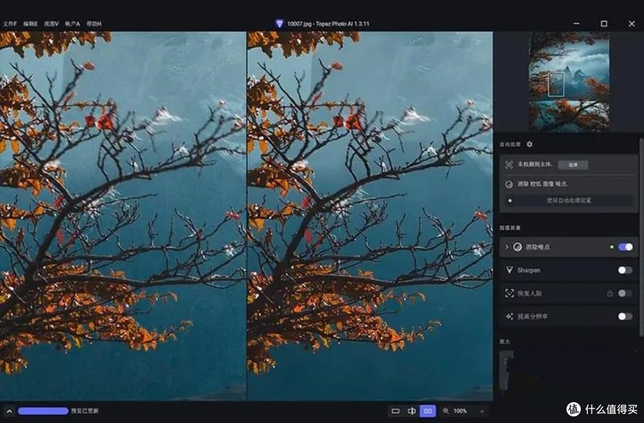
Task: Maximize the Topaz Photo AI window
Action: (603, 24)
